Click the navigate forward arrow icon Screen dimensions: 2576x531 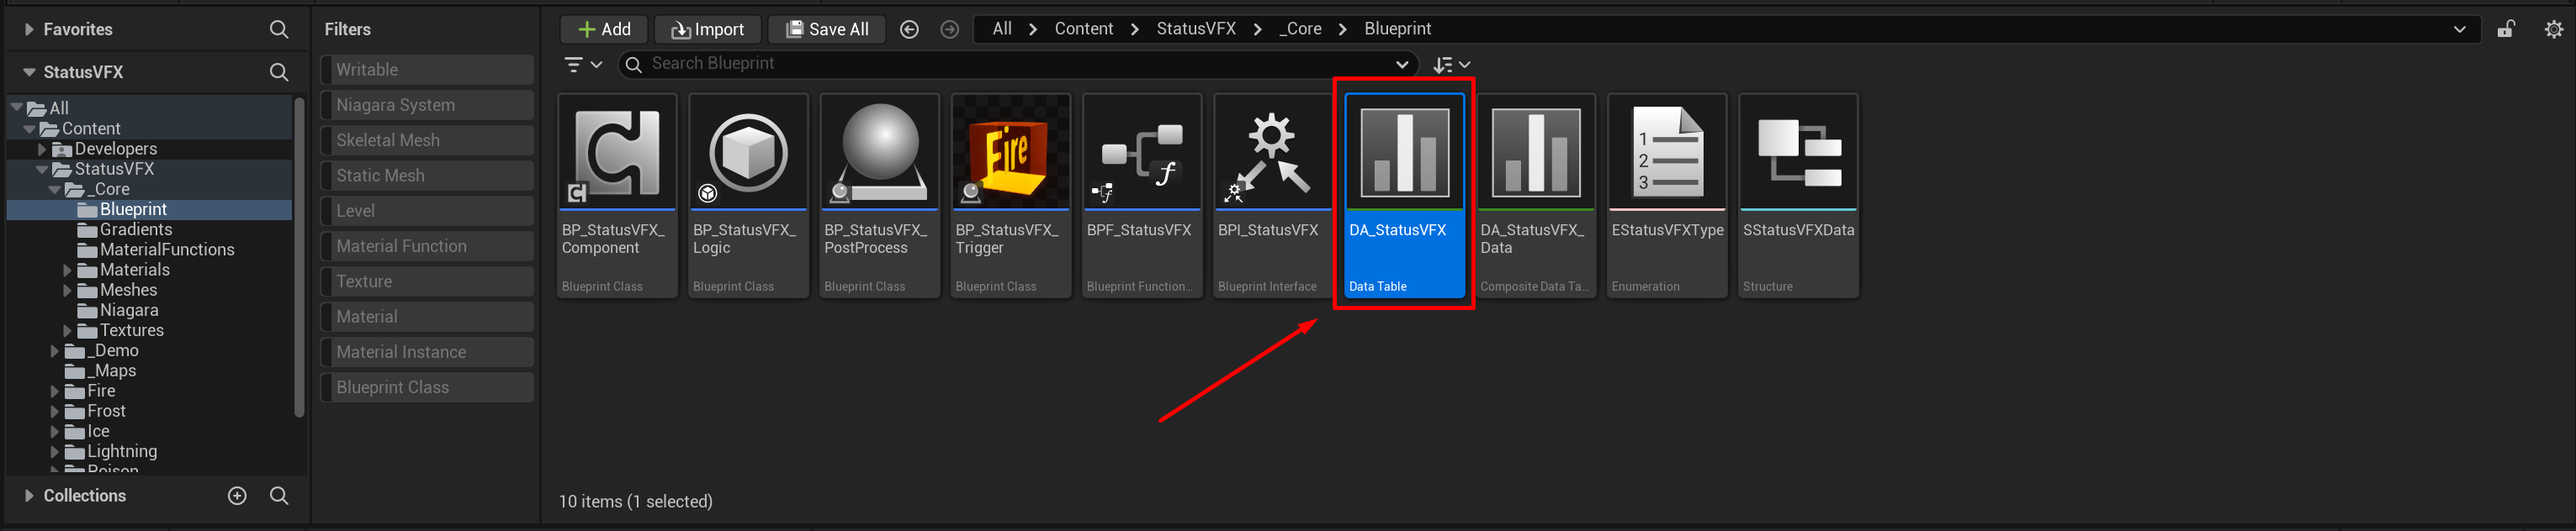[x=949, y=29]
